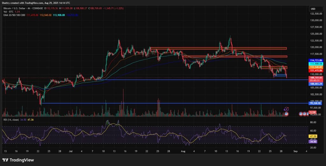The width and height of the screenshot is (326, 166).
Task: Click the current price label 108,769.65
Action: (x=316, y=77)
